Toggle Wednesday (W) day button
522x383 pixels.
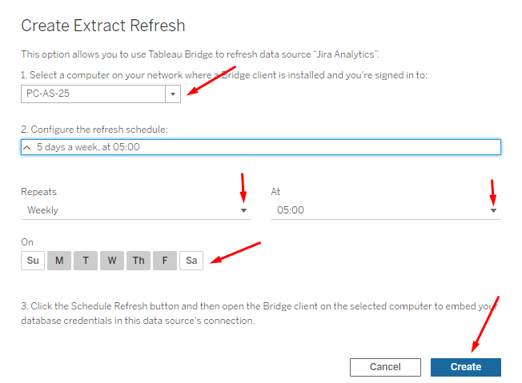[x=112, y=260]
